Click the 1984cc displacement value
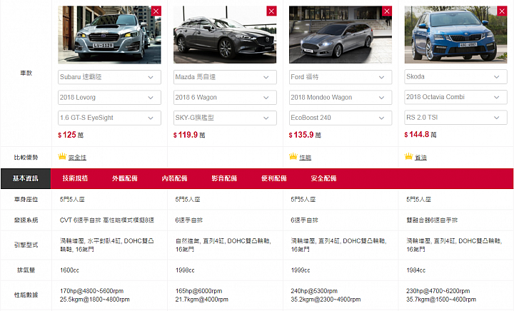The image size is (514, 311). (415, 270)
